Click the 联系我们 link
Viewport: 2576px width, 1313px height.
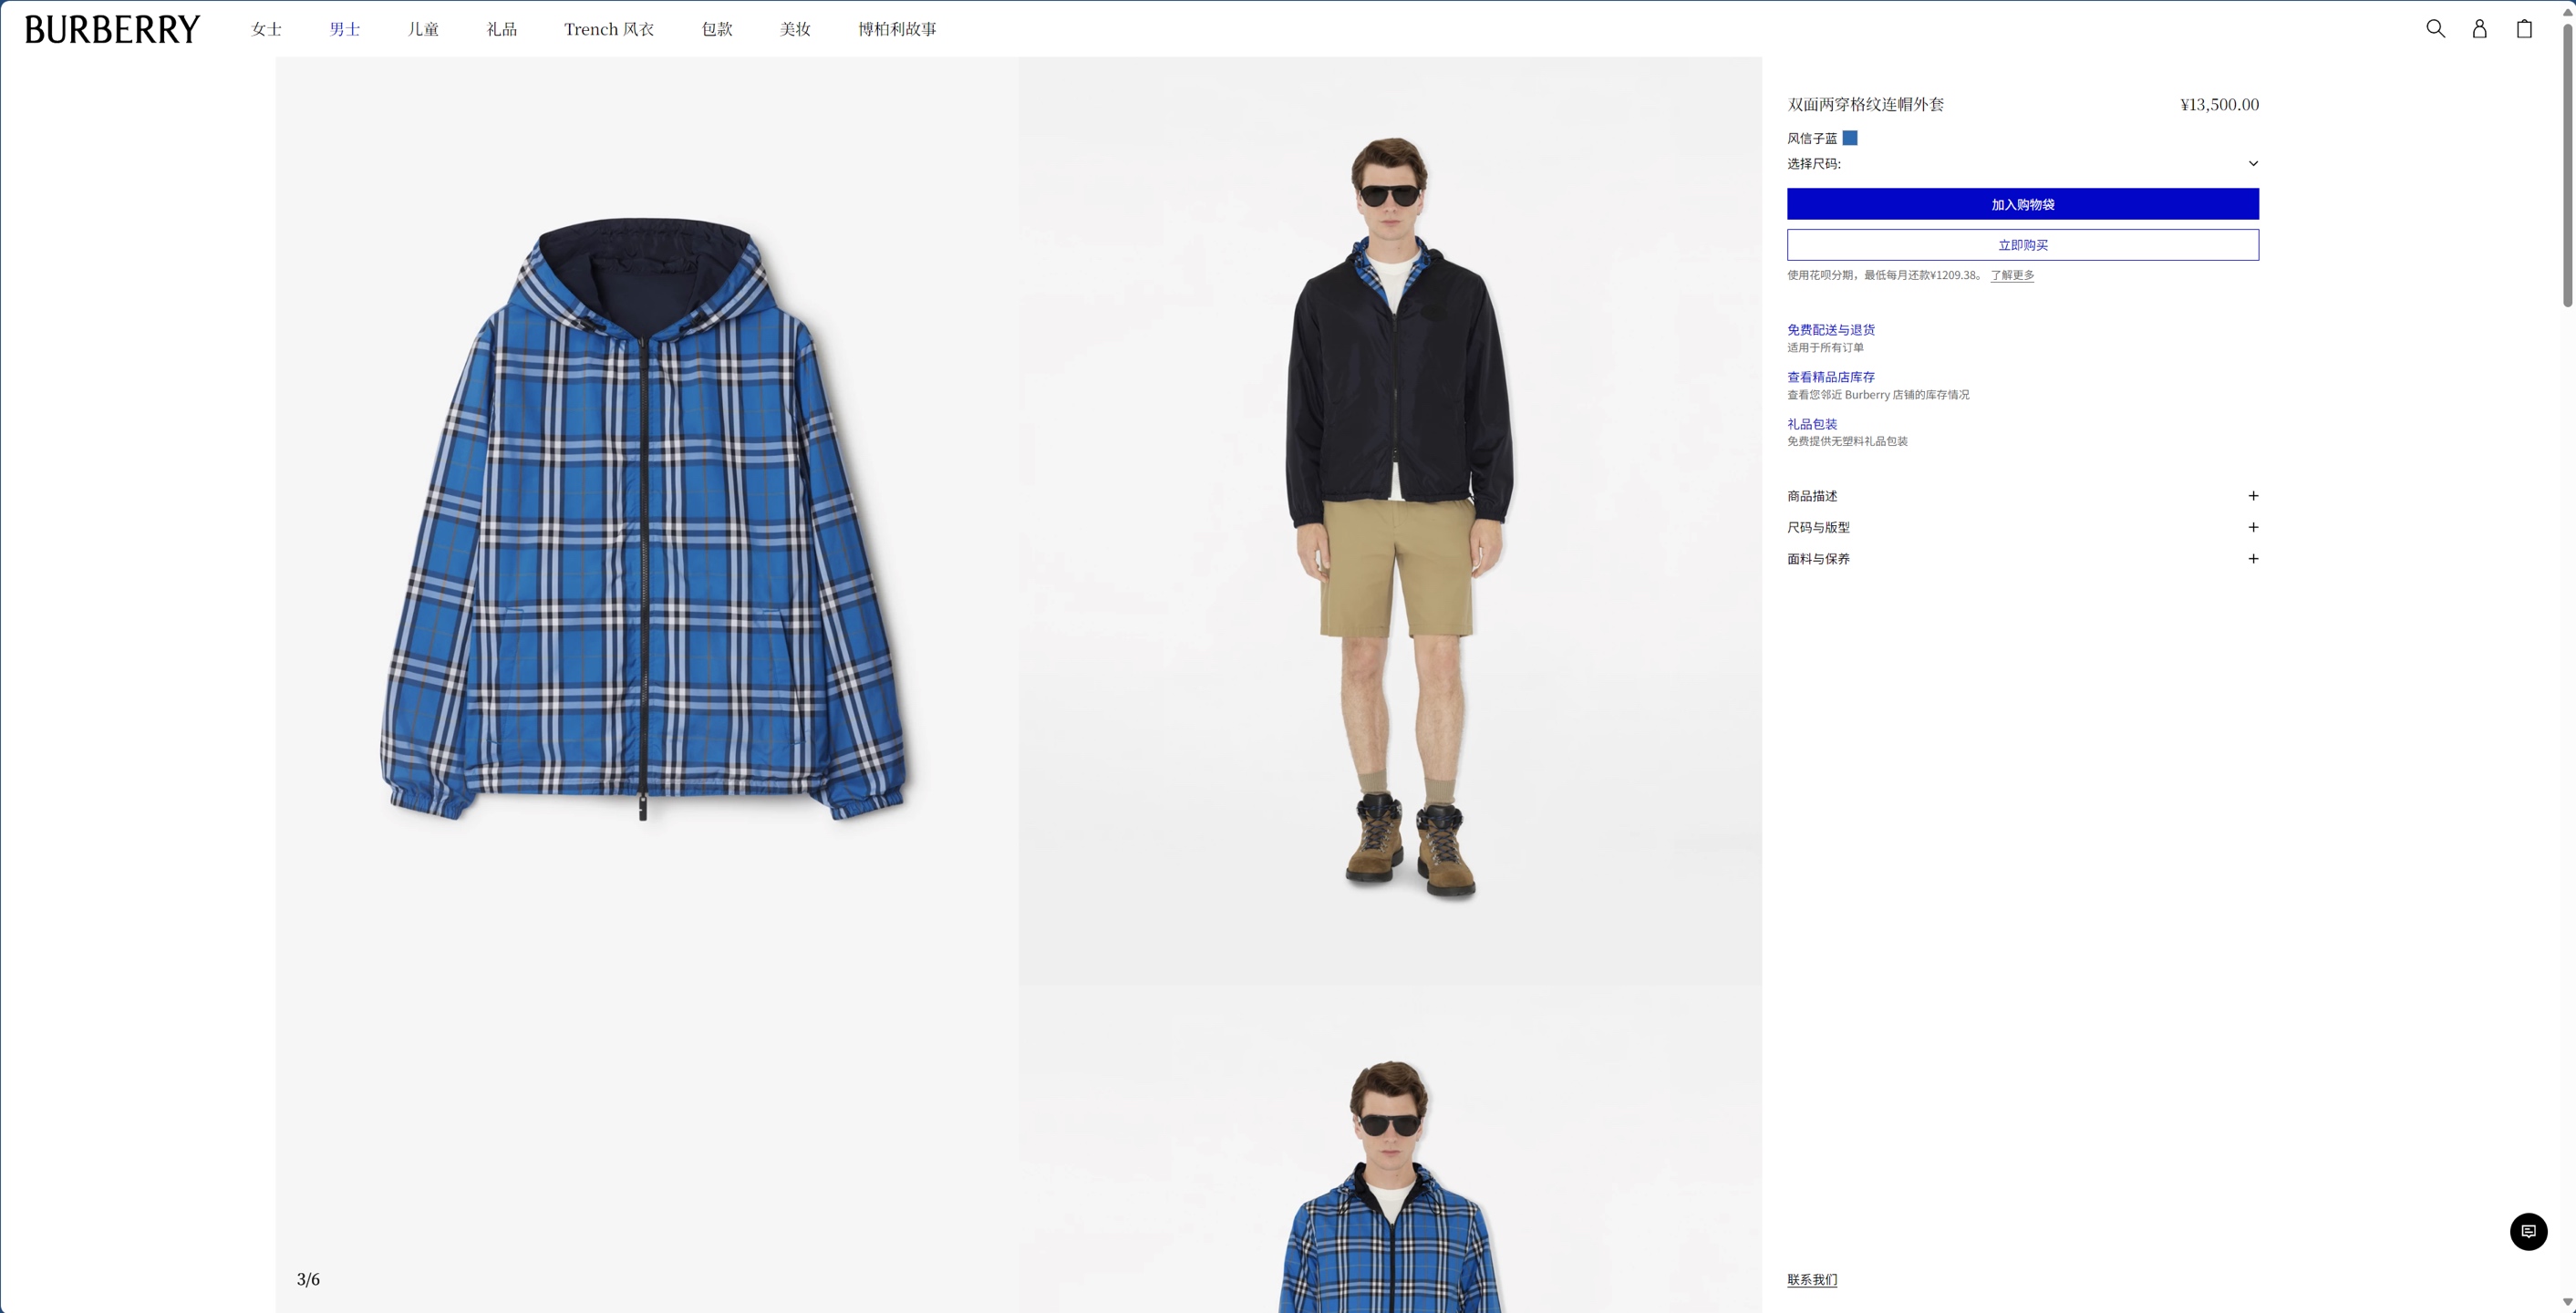1811,1279
